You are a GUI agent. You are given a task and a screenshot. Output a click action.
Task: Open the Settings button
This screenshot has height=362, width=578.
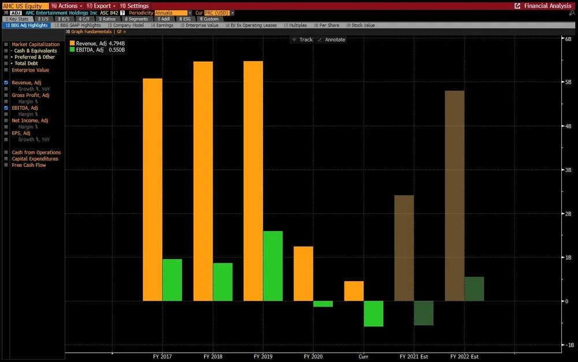coord(135,6)
